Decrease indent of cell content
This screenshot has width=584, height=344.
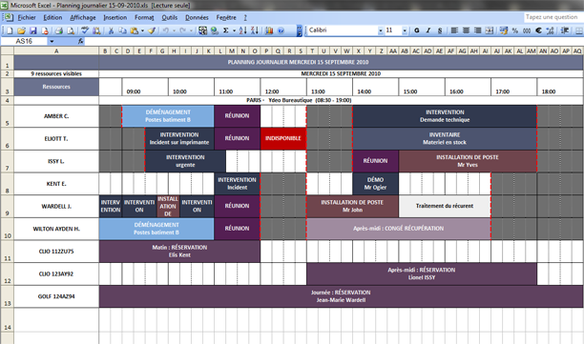[x=565, y=30]
